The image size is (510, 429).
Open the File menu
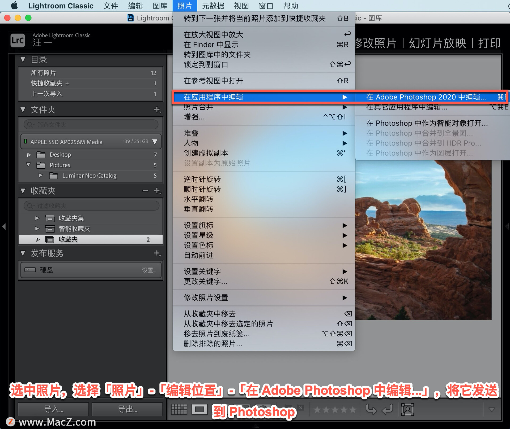pyautogui.click(x=110, y=6)
